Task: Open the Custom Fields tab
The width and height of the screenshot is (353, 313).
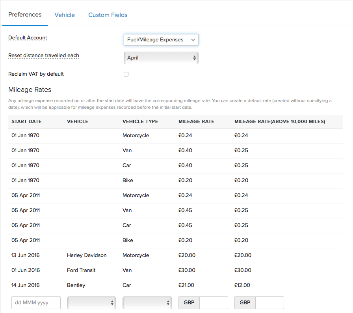Action: (x=108, y=15)
